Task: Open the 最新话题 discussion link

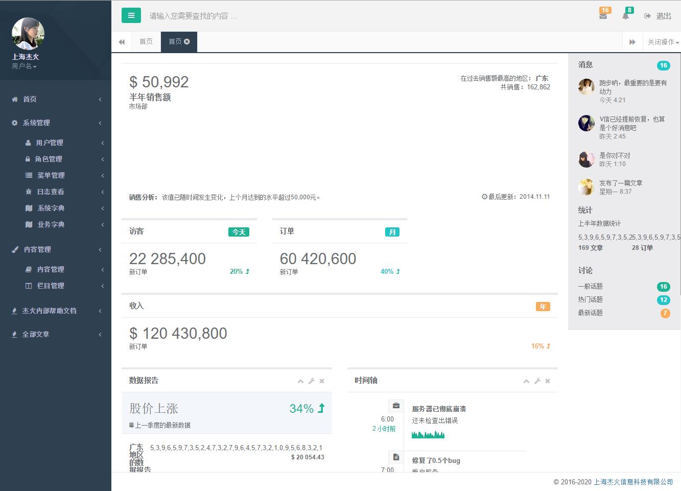Action: pyautogui.click(x=591, y=313)
